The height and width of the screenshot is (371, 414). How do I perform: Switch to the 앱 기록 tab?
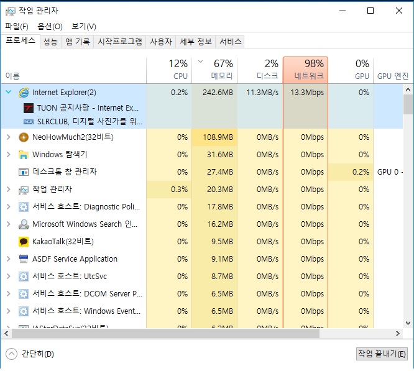click(x=78, y=42)
